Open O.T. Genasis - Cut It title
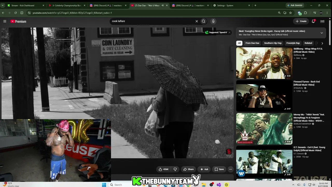The width and height of the screenshot is (332, 187). click(309, 149)
